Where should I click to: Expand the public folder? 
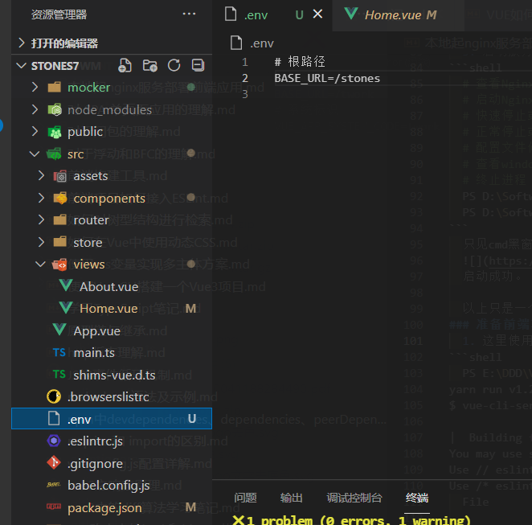click(x=35, y=131)
